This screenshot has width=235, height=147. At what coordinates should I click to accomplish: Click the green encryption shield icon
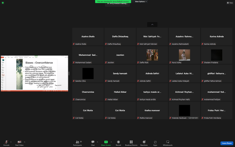point(3,3)
